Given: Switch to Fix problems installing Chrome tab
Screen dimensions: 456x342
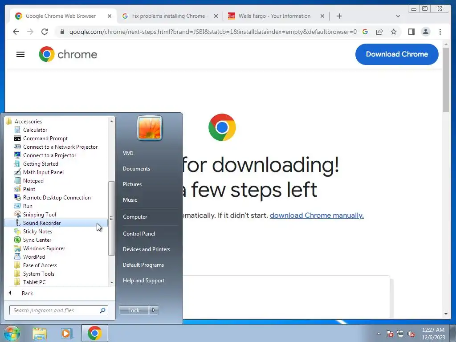Looking at the screenshot, I should tap(168, 16).
